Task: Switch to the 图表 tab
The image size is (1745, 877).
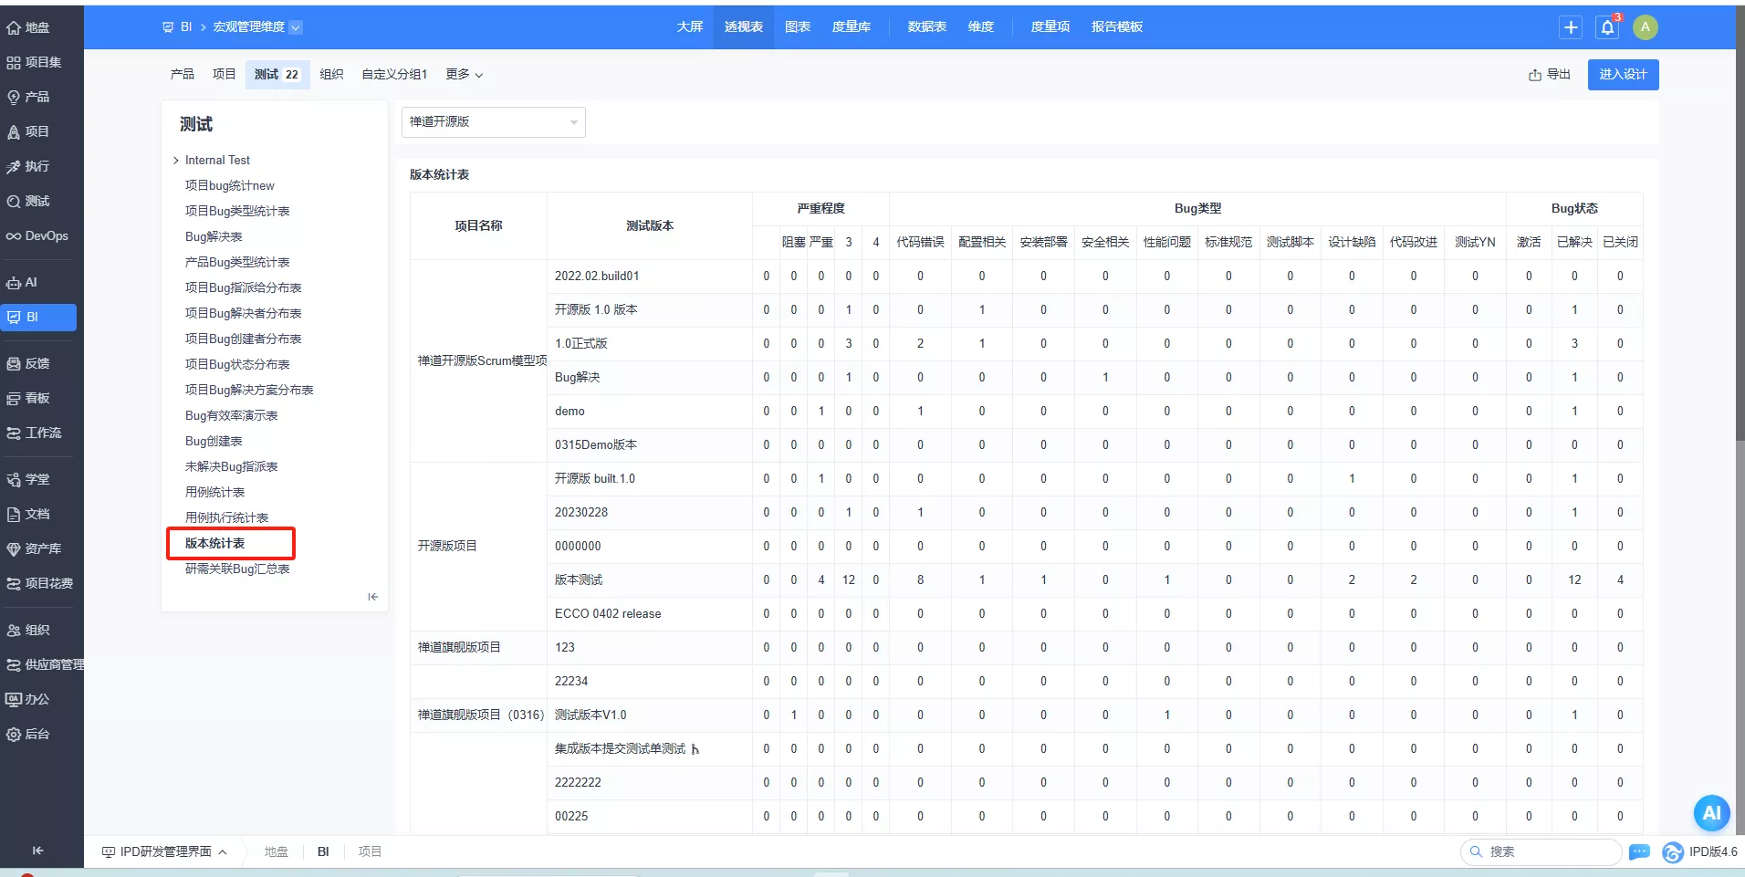Action: 798,27
